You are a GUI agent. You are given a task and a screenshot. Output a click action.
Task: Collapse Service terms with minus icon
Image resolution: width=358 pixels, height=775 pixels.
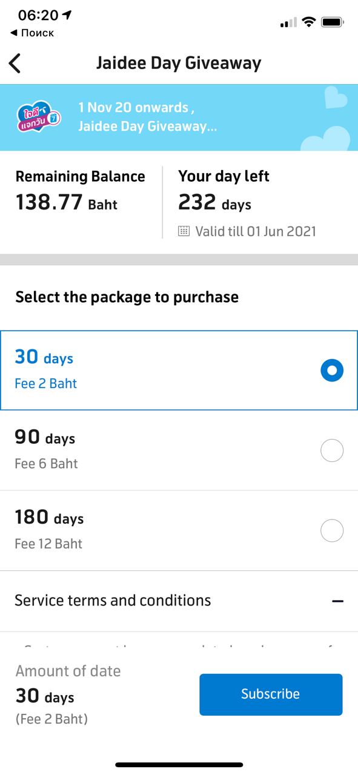[338, 601]
